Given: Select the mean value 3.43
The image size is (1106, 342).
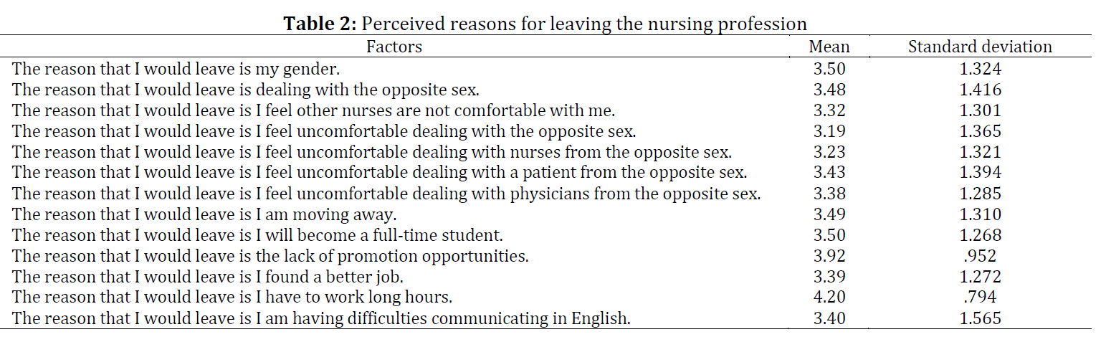Looking at the screenshot, I should click(x=829, y=173).
